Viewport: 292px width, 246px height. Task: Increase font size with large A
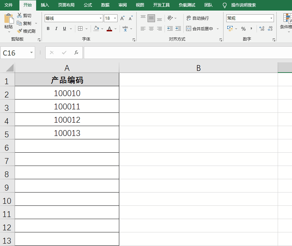pos(122,18)
